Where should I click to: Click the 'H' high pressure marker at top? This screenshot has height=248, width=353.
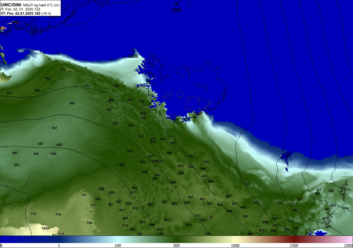pos(176,4)
